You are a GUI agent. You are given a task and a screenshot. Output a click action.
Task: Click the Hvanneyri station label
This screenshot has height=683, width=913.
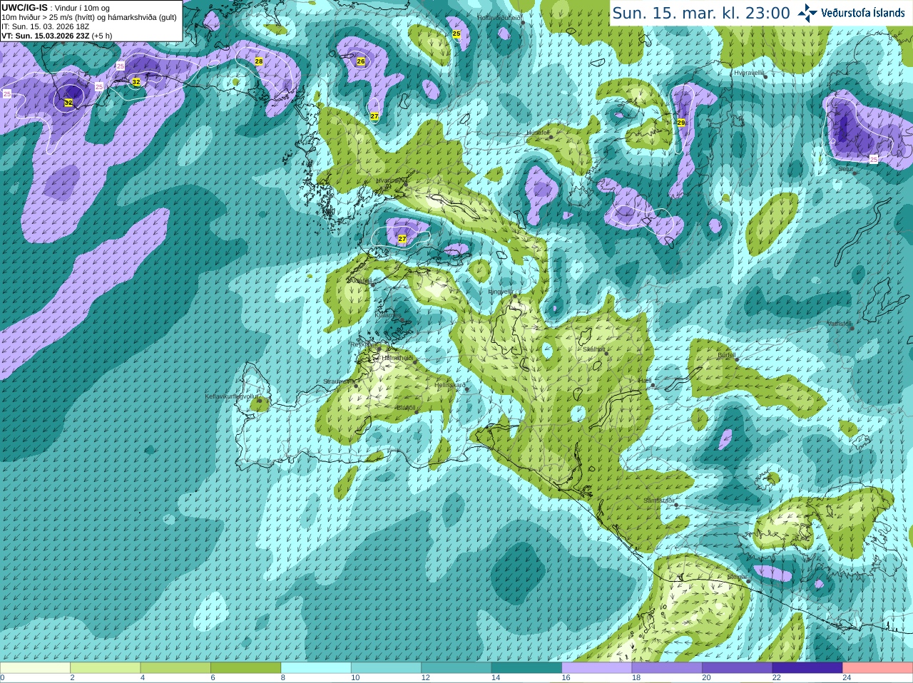tap(389, 180)
